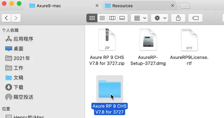Image resolution: width=224 pixels, height=118 pixels.
Task: Click the Edit Tags button
Action: pos(195,18)
